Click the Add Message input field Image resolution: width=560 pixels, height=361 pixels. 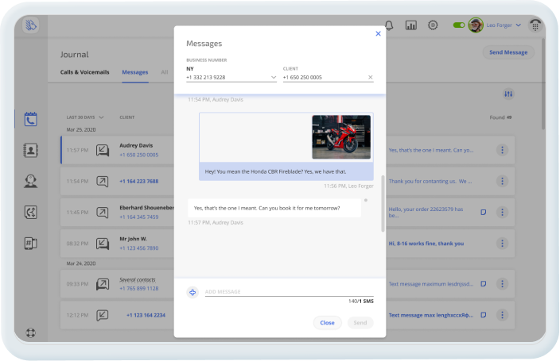[x=278, y=292]
